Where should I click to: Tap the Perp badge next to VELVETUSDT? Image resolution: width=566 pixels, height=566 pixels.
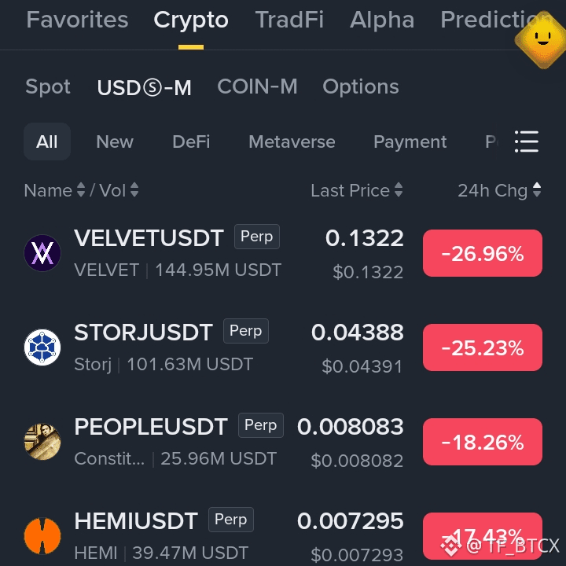256,237
